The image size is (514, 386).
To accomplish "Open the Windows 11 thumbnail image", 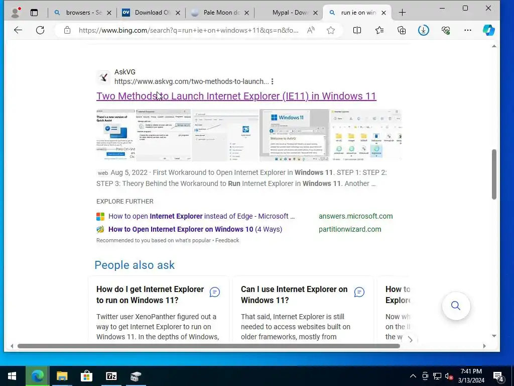I will (x=294, y=135).
